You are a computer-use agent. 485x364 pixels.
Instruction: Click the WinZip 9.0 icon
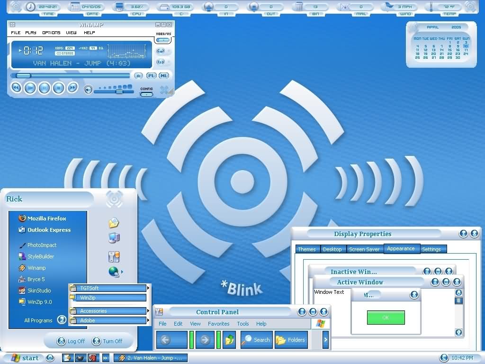(x=22, y=302)
